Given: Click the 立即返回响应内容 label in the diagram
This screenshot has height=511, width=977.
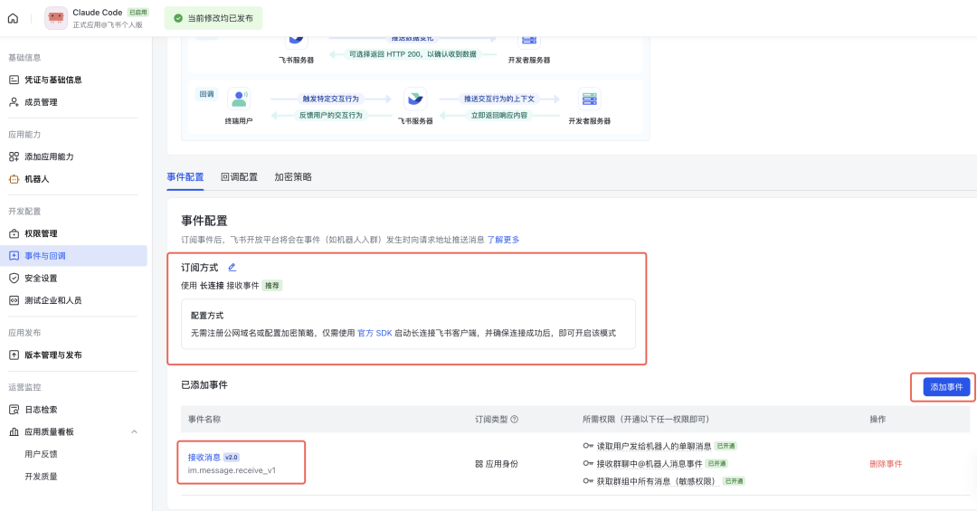Looking at the screenshot, I should point(499,115).
